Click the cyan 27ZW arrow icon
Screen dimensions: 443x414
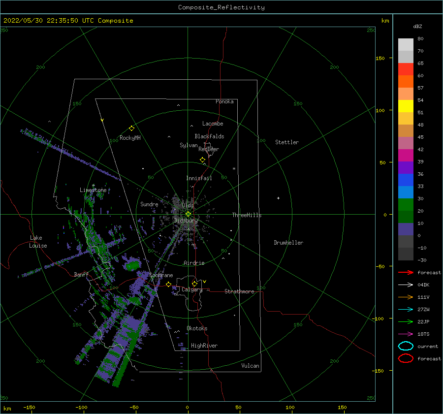406,310
